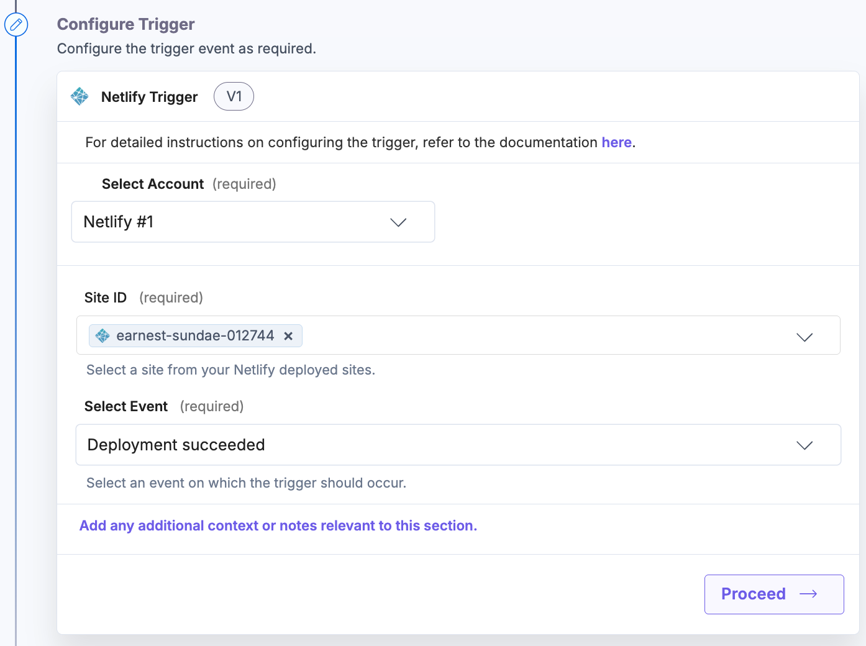The height and width of the screenshot is (646, 866).
Task: Click Add any additional context or notes link
Action: tap(278, 525)
